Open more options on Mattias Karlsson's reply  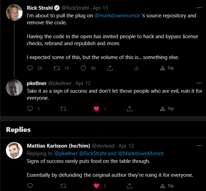click(199, 146)
